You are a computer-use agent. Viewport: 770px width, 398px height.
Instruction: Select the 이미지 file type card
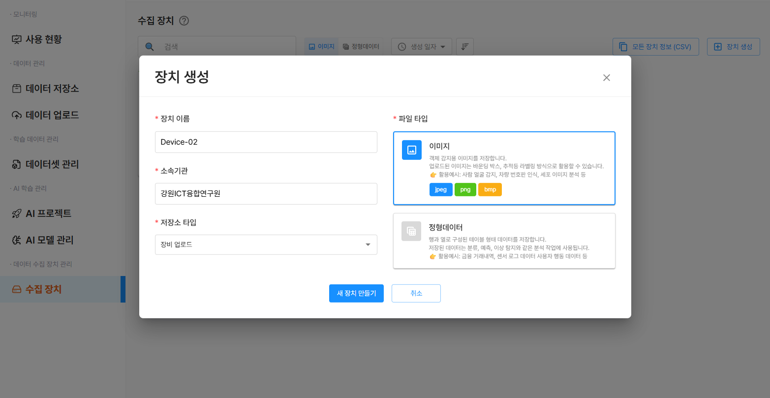point(504,168)
